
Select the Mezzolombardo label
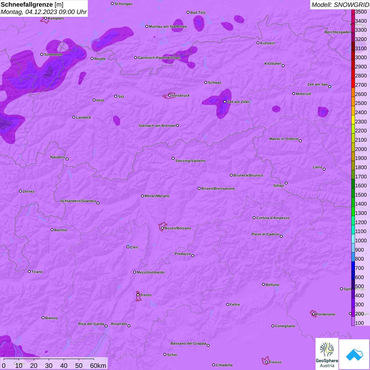point(151,272)
